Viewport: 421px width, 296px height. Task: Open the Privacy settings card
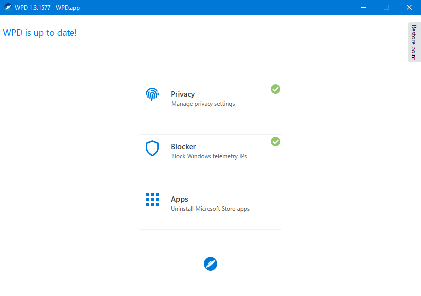[x=210, y=103]
